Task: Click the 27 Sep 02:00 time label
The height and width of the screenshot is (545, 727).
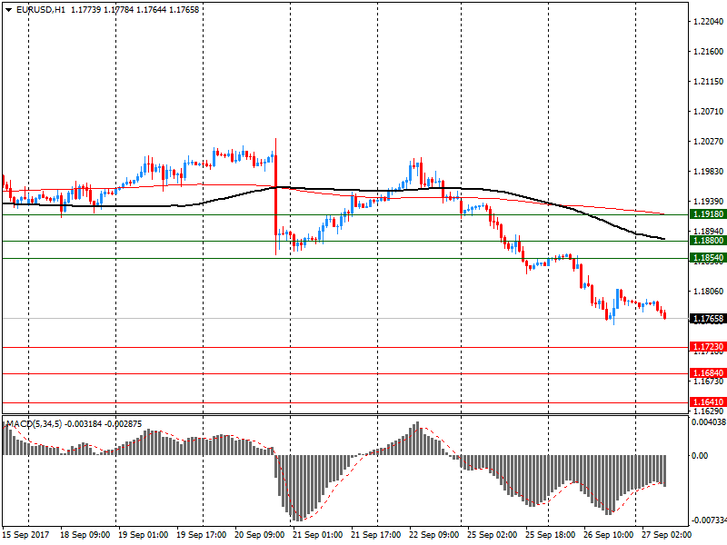Action: [666, 535]
